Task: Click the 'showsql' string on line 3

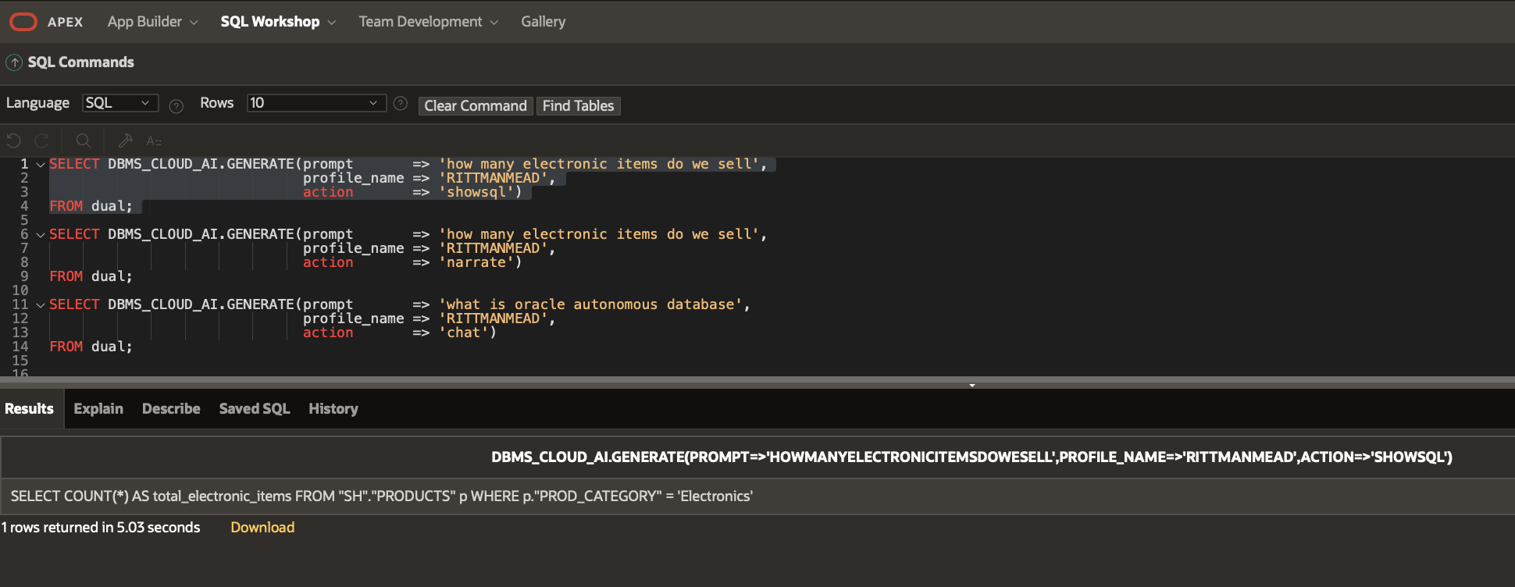Action: (x=476, y=192)
